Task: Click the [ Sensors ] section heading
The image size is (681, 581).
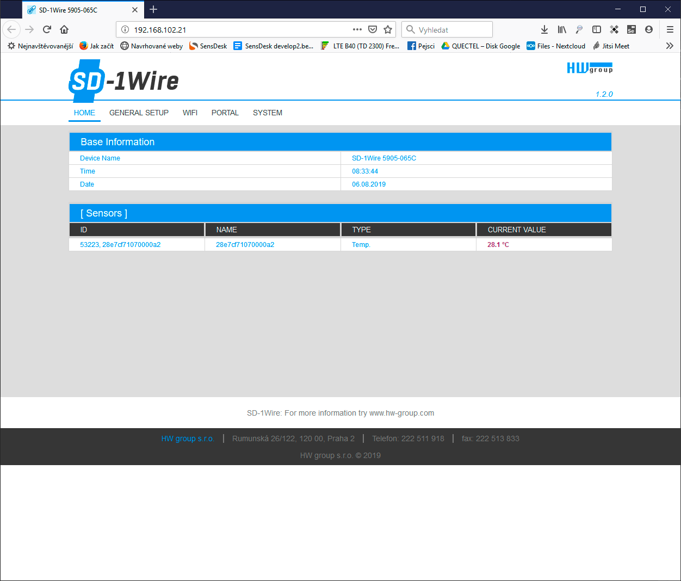Action: pyautogui.click(x=104, y=213)
